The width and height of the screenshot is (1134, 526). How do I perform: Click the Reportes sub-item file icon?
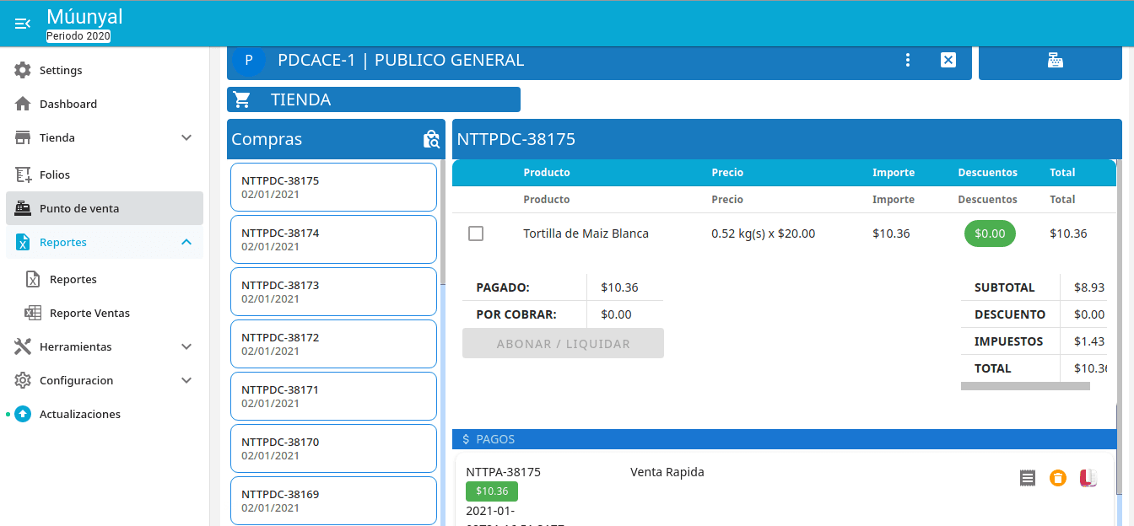point(33,279)
